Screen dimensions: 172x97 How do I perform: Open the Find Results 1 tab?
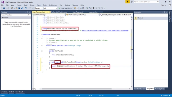pyautogui.click(x=20, y=92)
